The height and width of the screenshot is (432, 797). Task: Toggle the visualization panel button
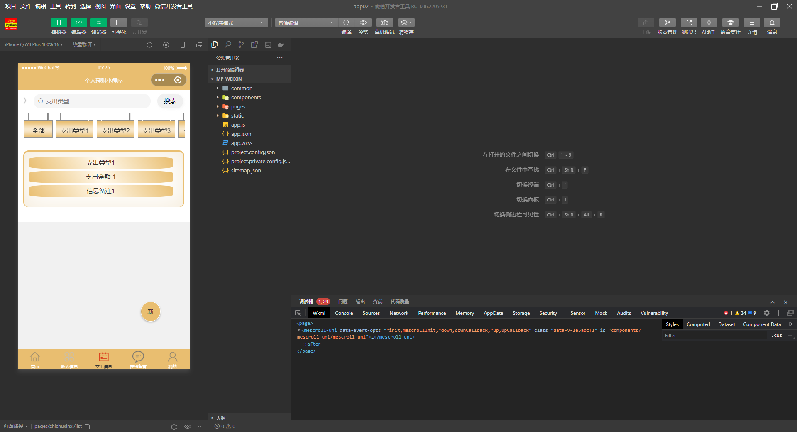(x=118, y=22)
